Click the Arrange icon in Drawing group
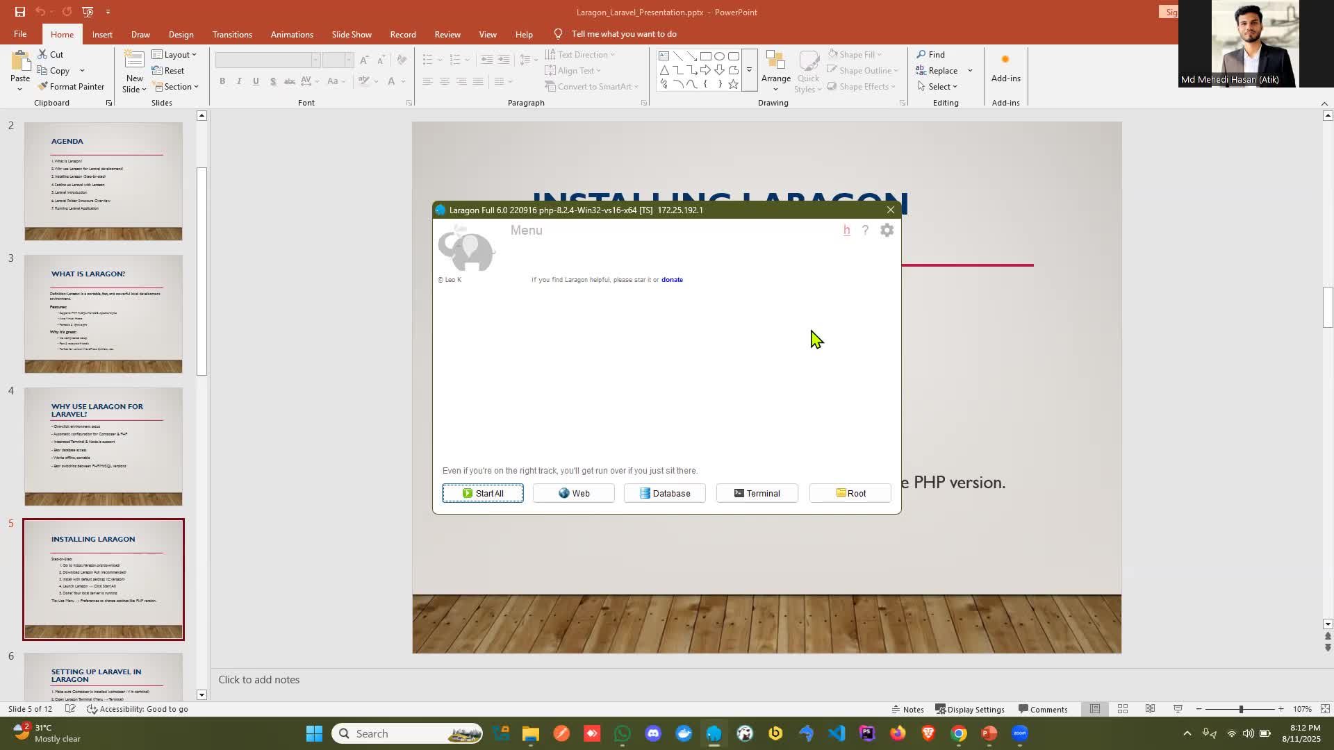The width and height of the screenshot is (1334, 750). pyautogui.click(x=775, y=60)
